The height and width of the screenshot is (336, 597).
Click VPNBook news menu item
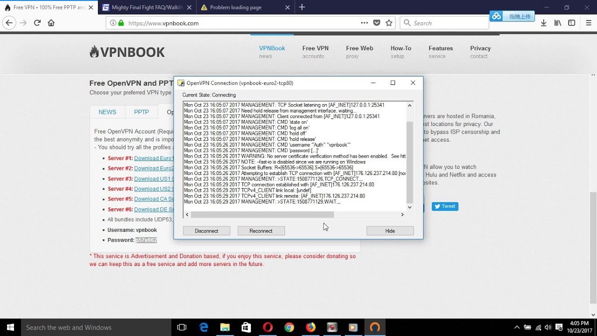point(272,52)
